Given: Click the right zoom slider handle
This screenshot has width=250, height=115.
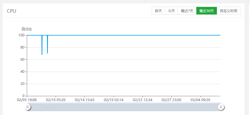Looking at the screenshot, I should click(221, 107).
